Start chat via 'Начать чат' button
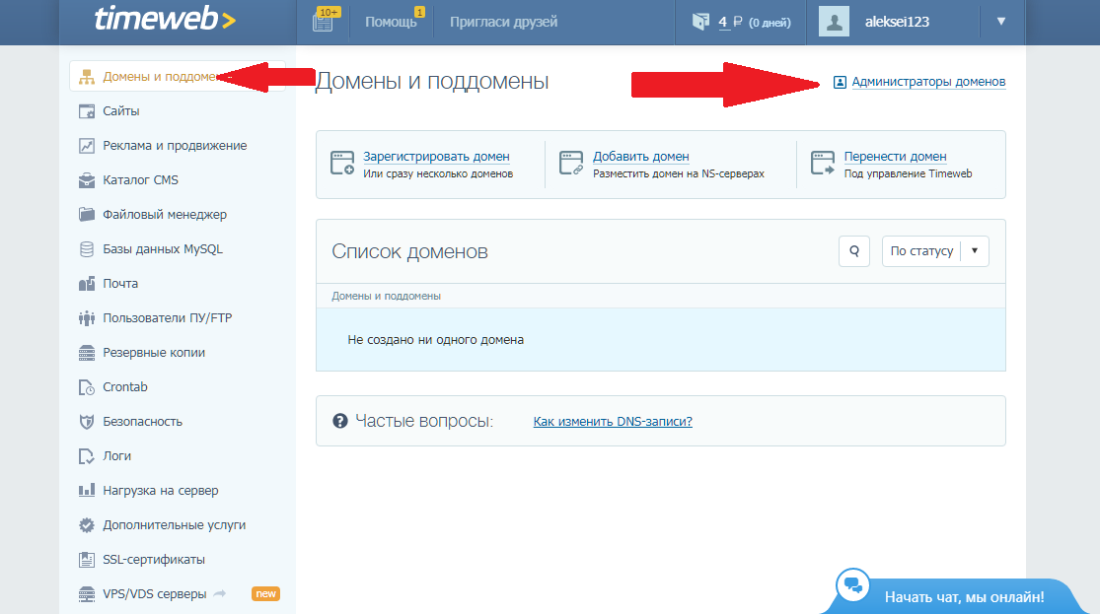The height and width of the screenshot is (614, 1100). [x=963, y=596]
